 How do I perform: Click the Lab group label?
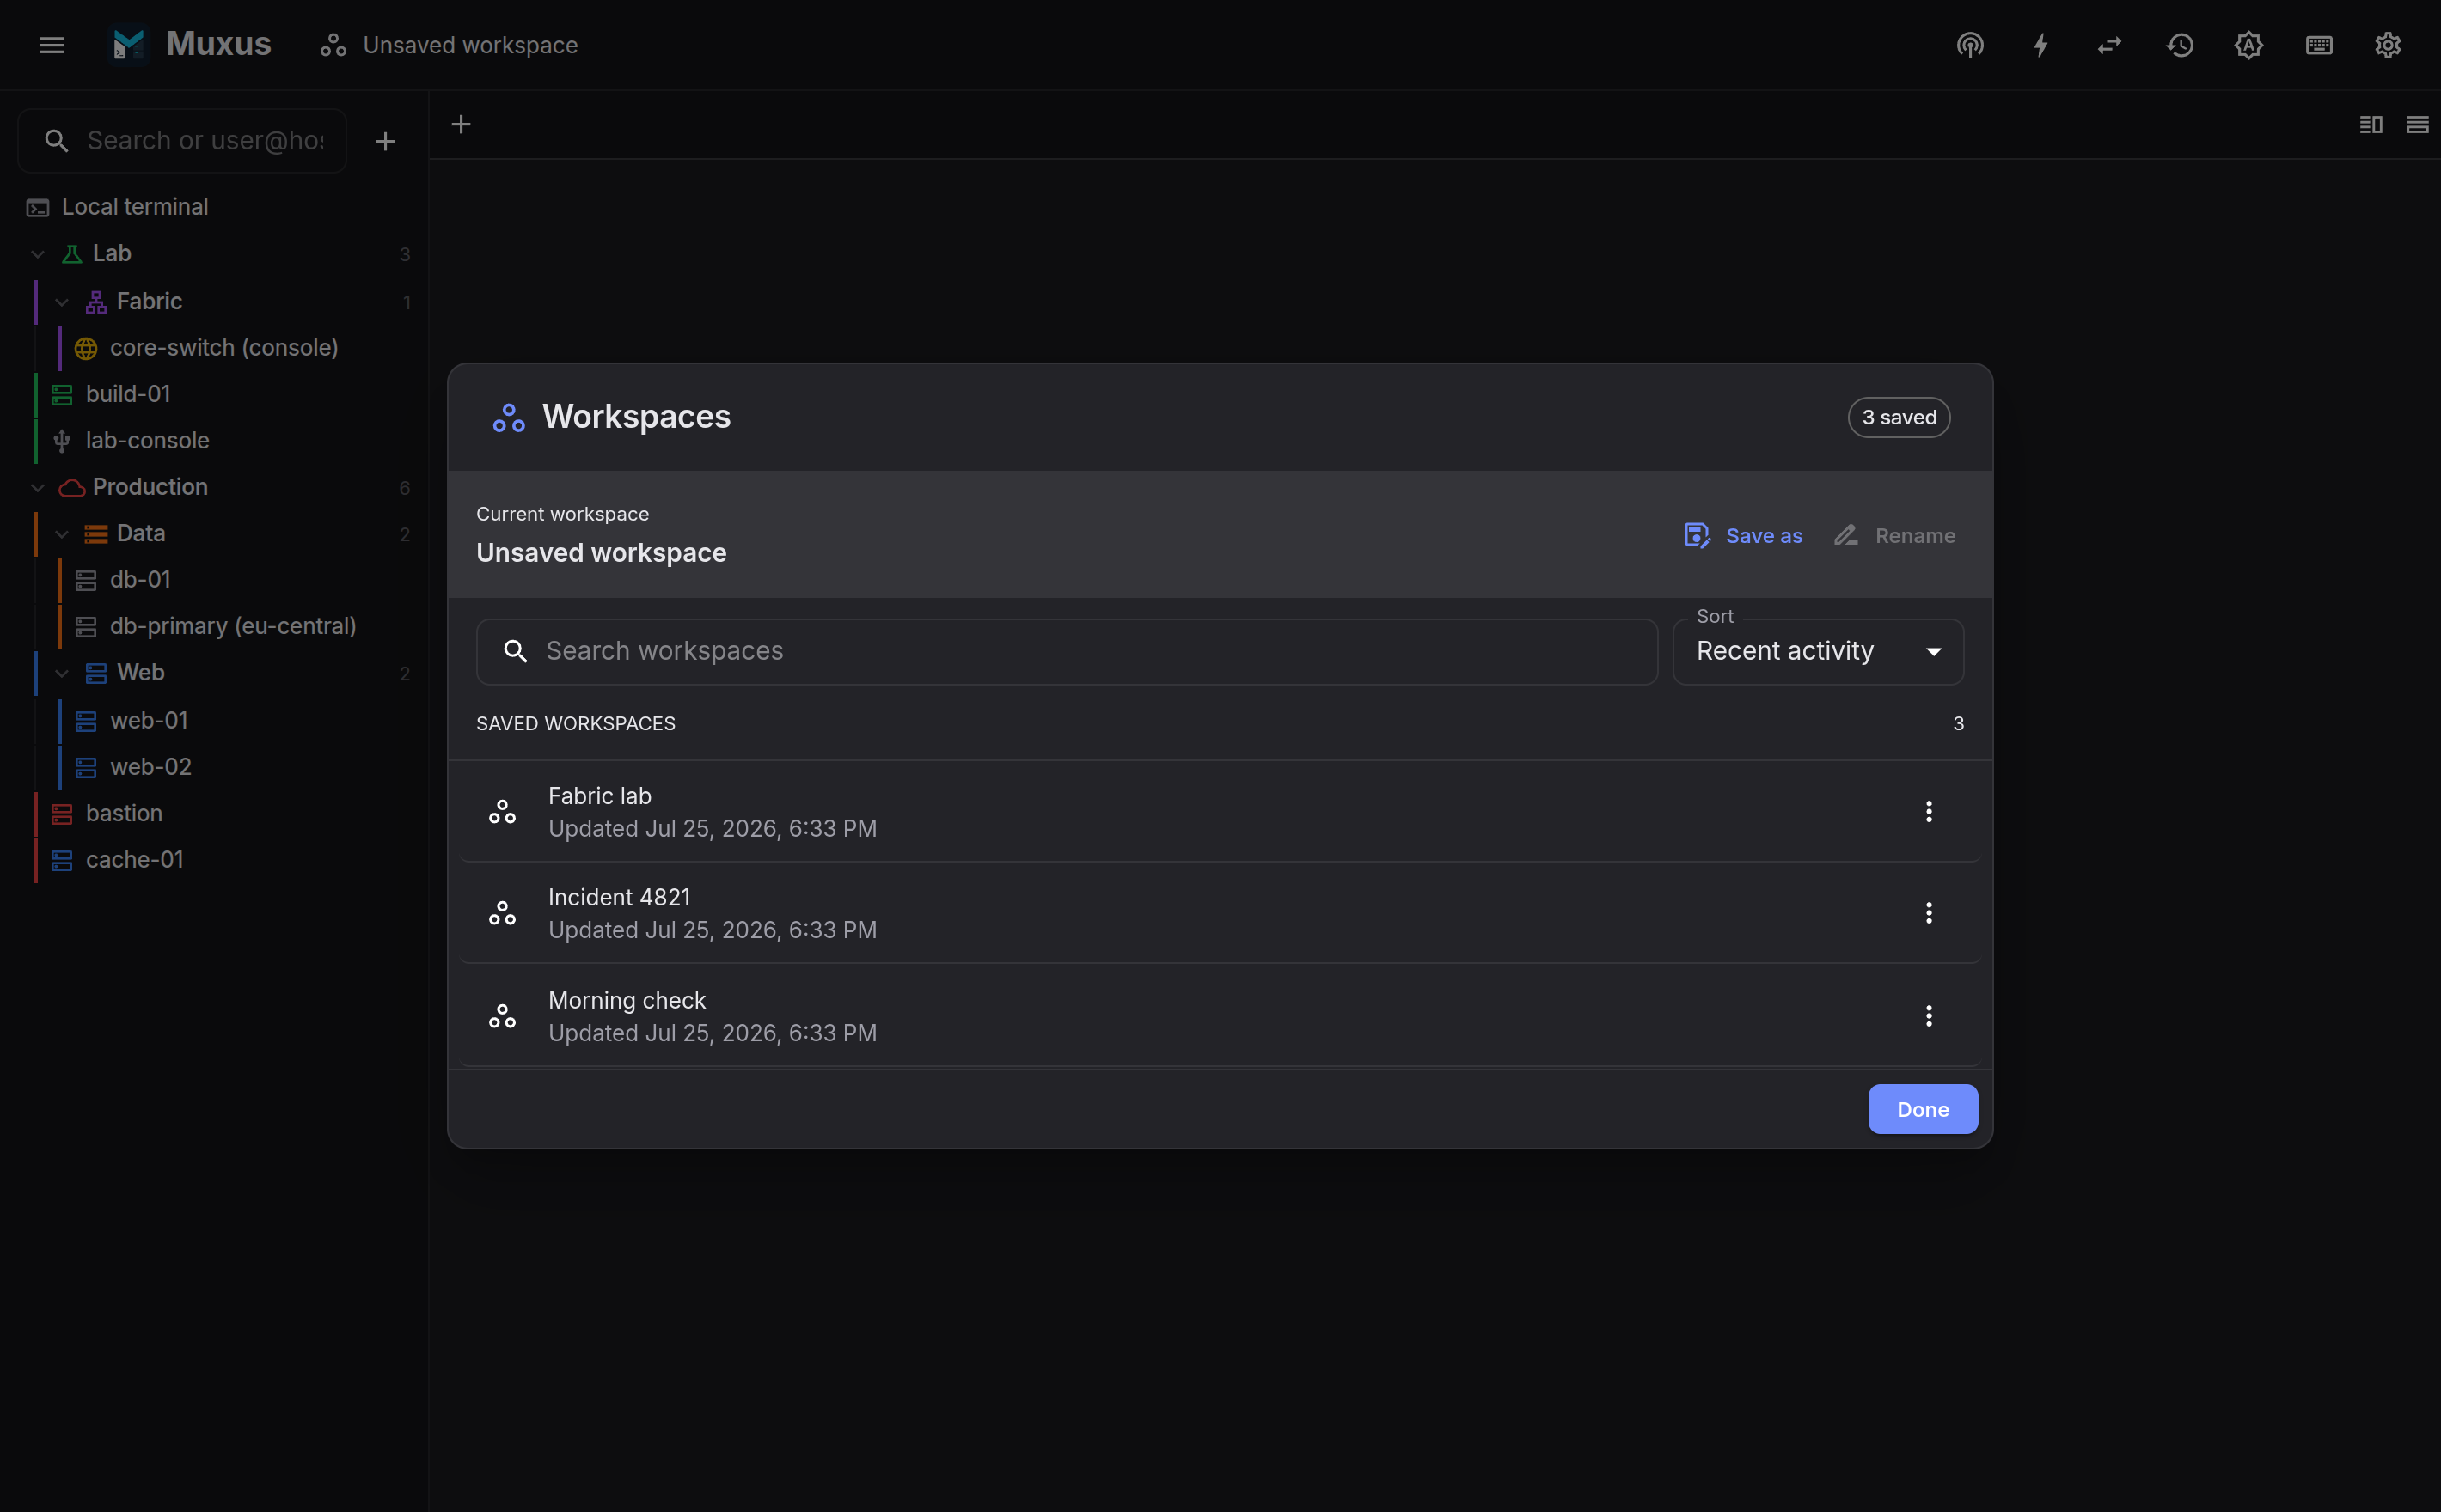pos(112,254)
